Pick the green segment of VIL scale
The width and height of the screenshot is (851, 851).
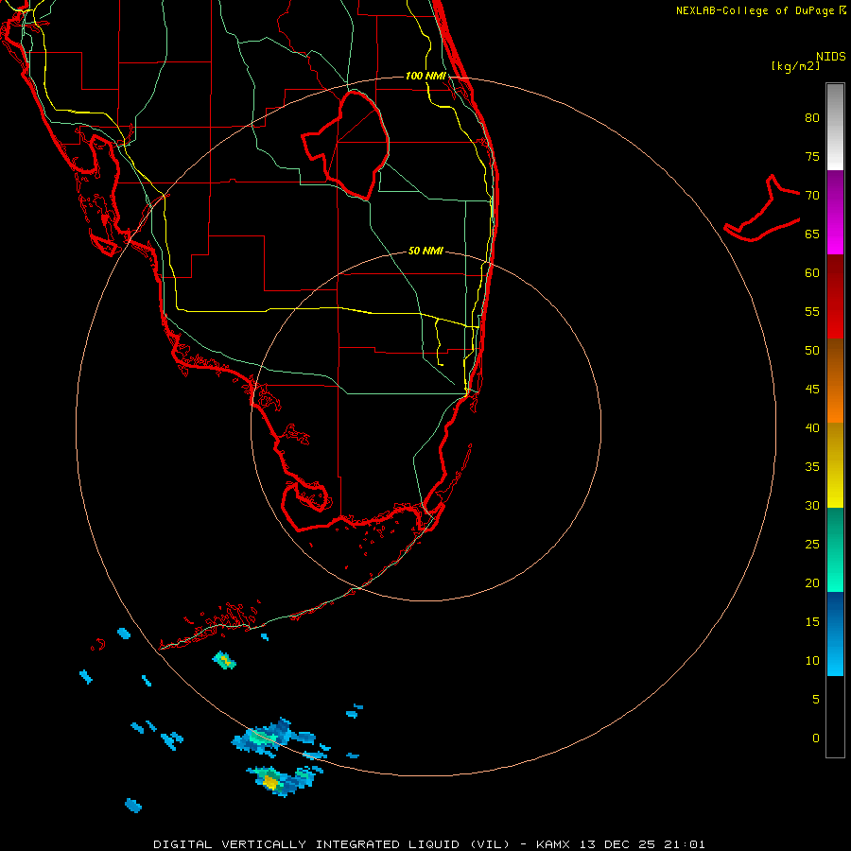[835, 549]
